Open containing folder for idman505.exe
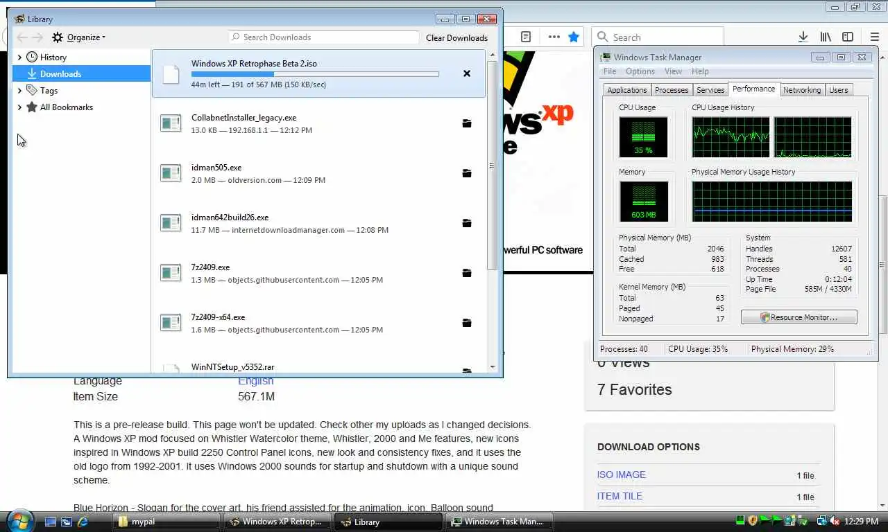Screen dimensions: 888x532 click(467, 173)
